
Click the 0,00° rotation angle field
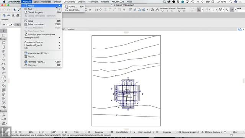[x=54, y=132]
